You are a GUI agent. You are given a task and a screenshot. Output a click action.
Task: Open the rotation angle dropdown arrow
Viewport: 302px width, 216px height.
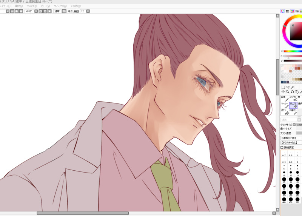click(36, 11)
